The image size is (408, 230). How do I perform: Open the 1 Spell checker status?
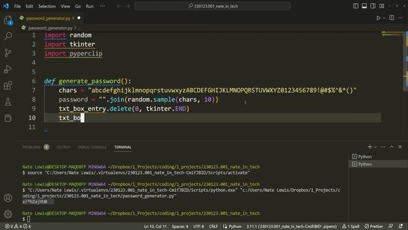pyautogui.click(x=351, y=226)
